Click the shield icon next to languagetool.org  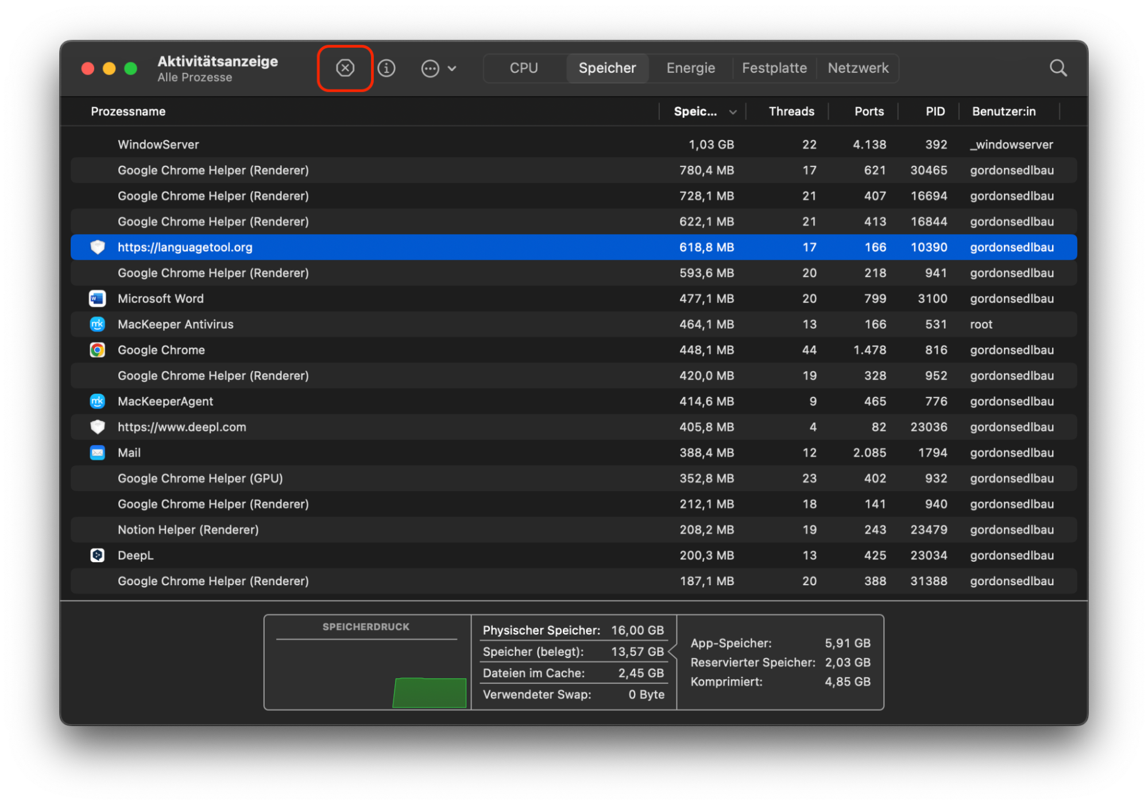(97, 247)
